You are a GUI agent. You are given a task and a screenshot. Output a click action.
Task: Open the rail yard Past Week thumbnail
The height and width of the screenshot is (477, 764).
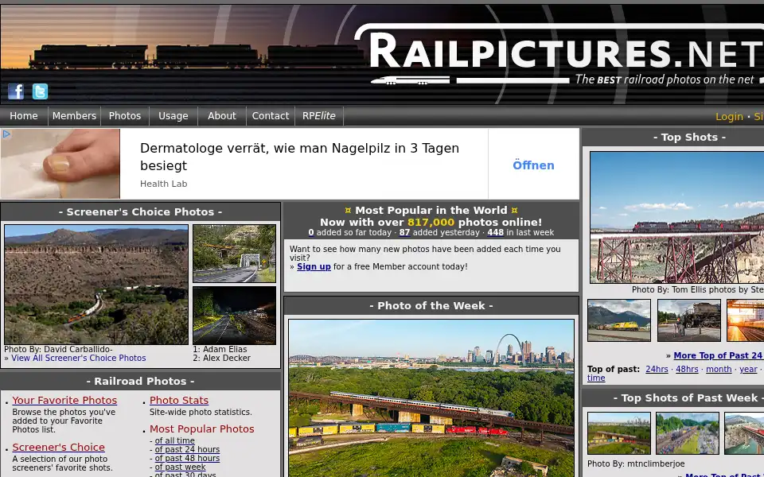coord(687,433)
